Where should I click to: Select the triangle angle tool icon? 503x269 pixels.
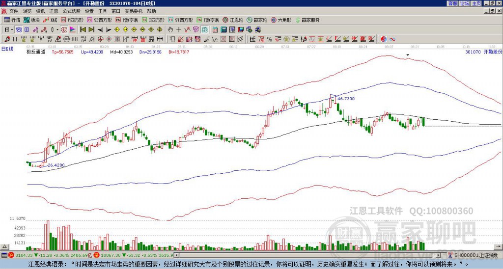(x=92, y=39)
